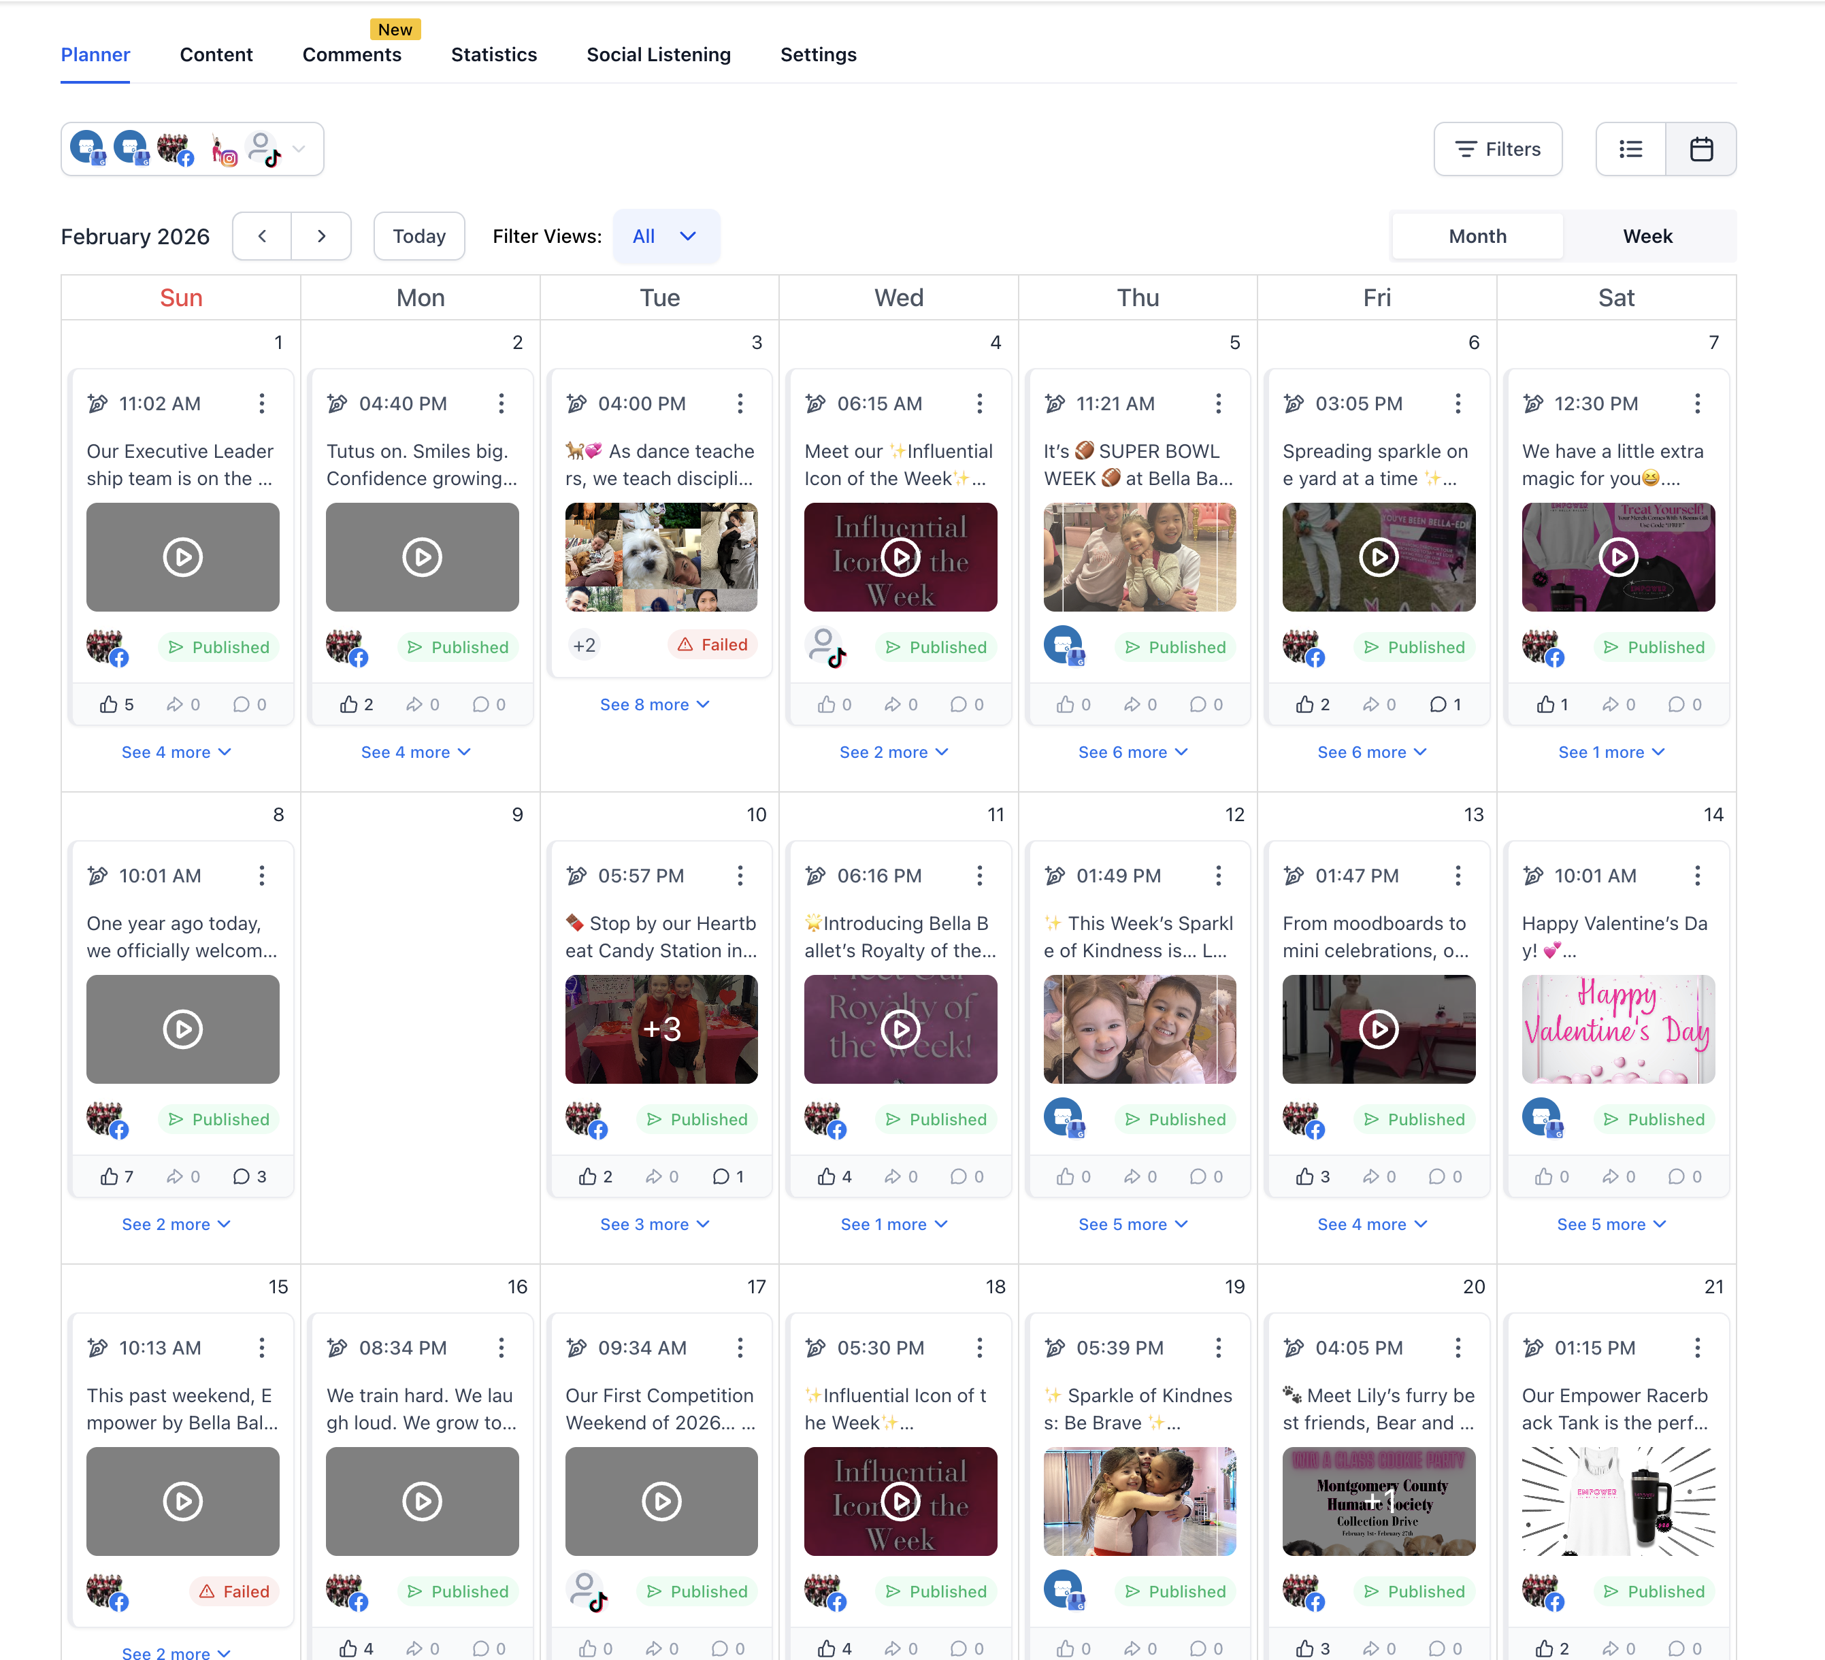Open the account selector dropdown
The image size is (1825, 1660).
pos(192,150)
